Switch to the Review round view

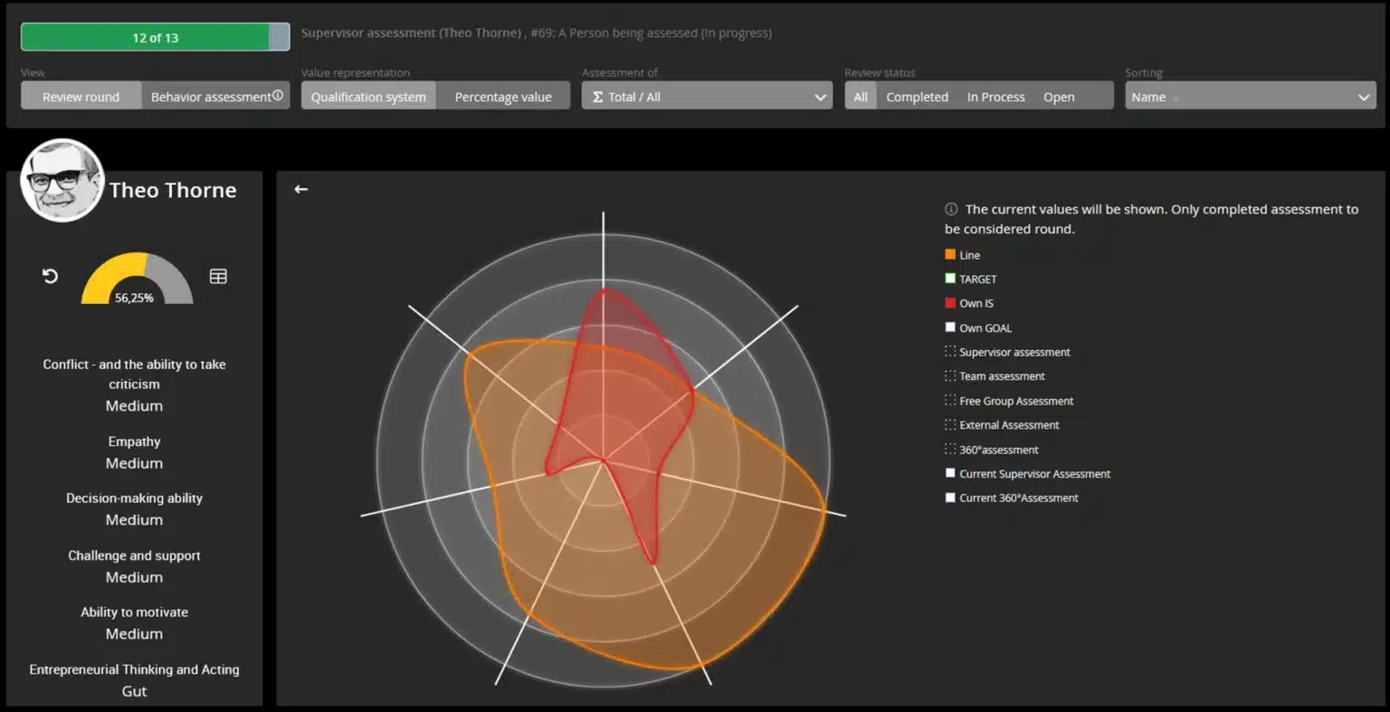point(81,96)
